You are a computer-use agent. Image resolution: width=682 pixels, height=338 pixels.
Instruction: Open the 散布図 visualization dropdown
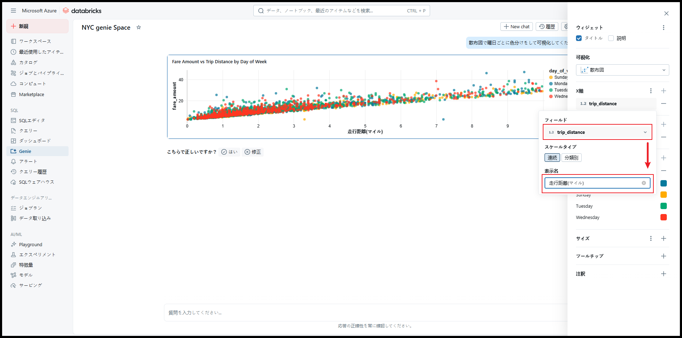click(x=622, y=70)
